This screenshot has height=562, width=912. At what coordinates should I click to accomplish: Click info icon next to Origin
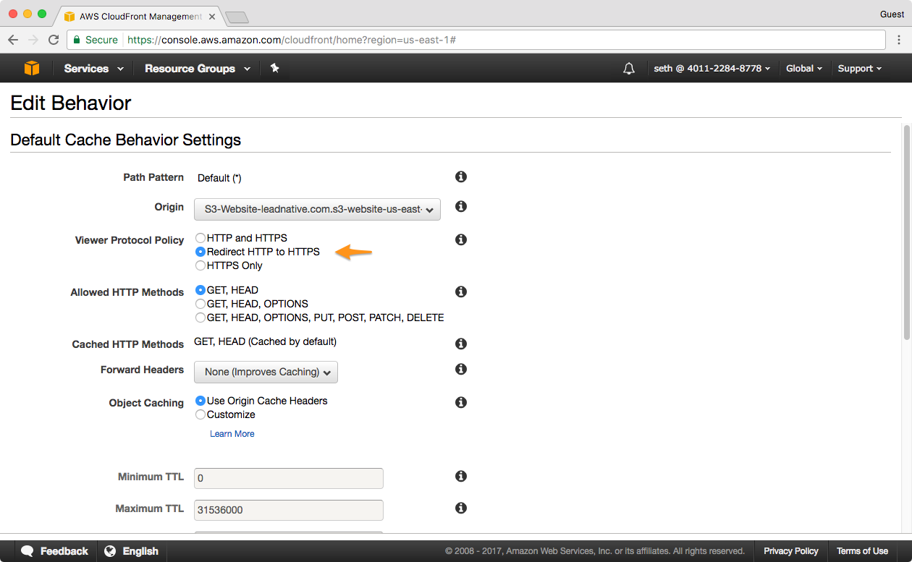point(460,206)
